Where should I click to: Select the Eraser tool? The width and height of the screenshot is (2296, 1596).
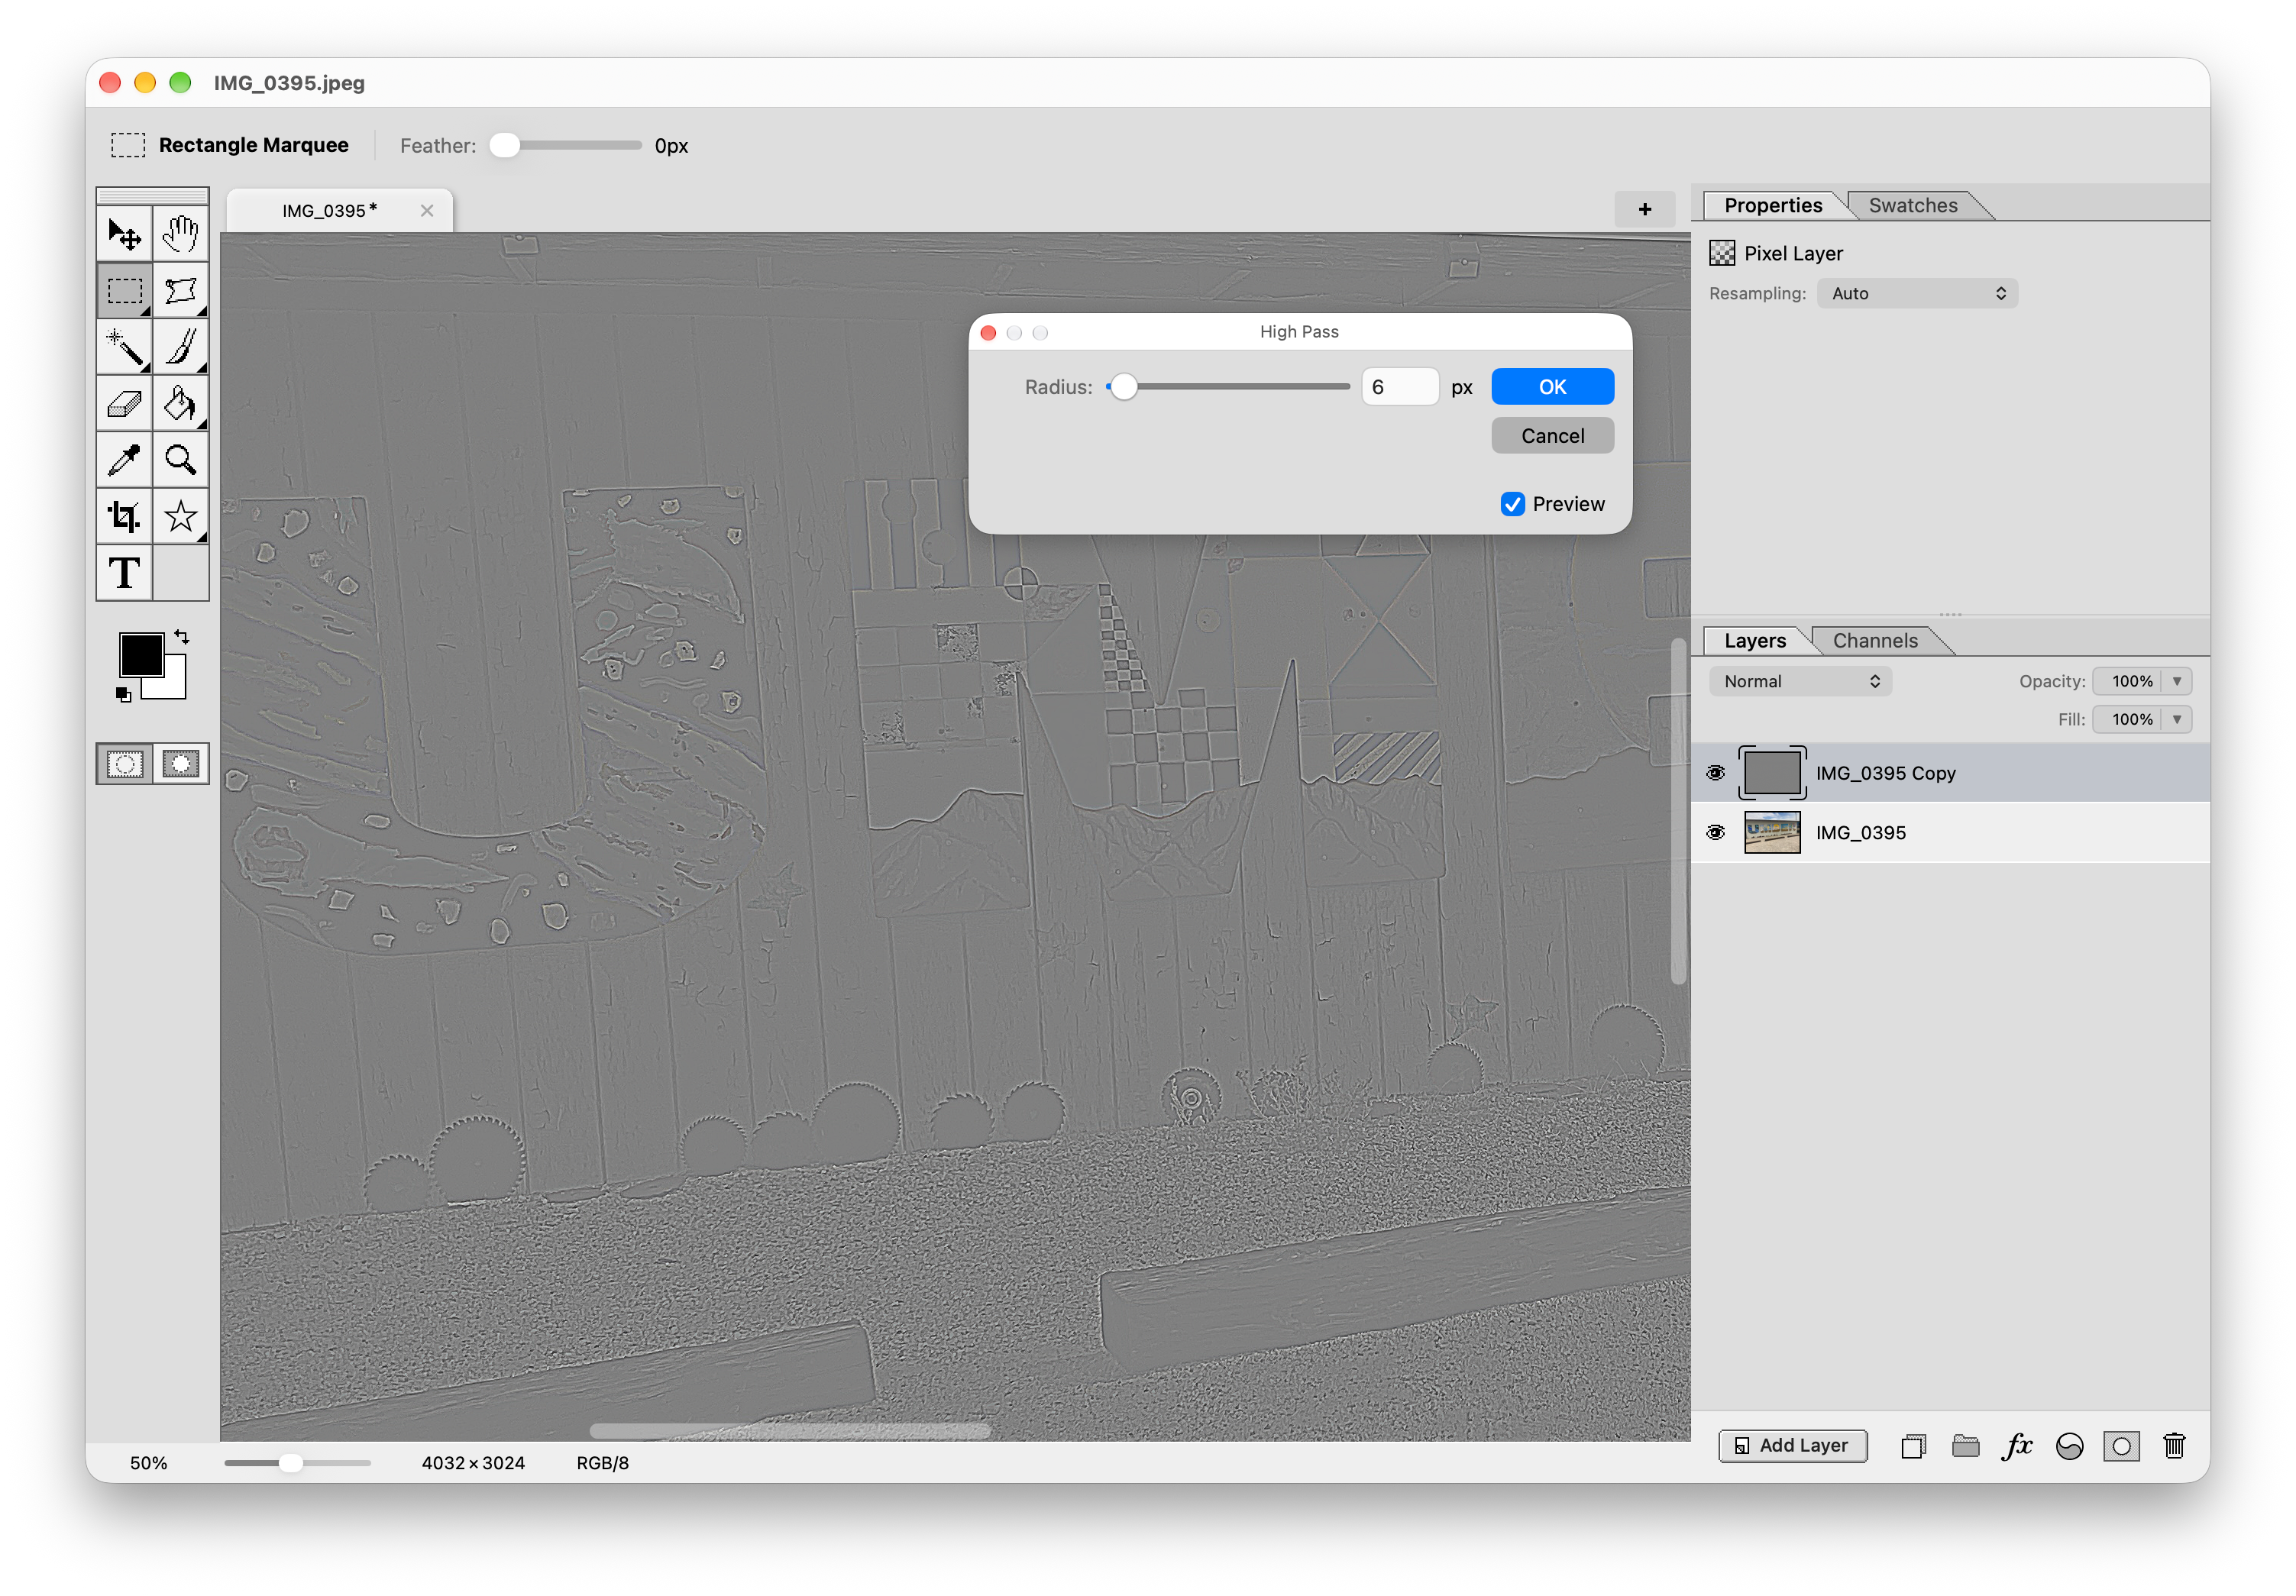(124, 404)
